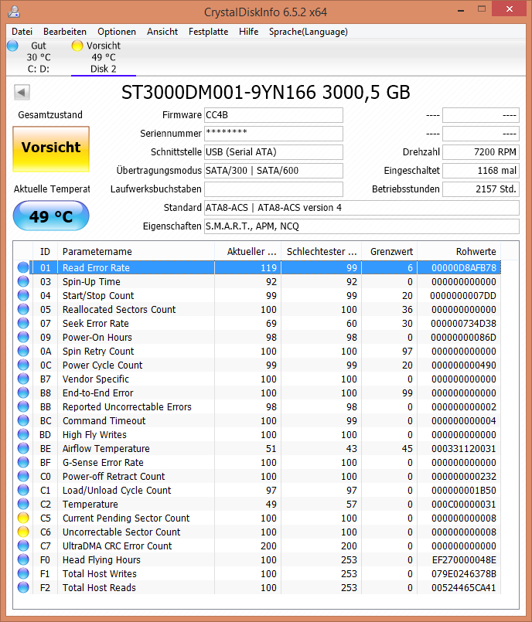Click the yellow orb of Current Pending Sector Count
Image resolution: width=532 pixels, height=622 pixels.
(x=23, y=518)
